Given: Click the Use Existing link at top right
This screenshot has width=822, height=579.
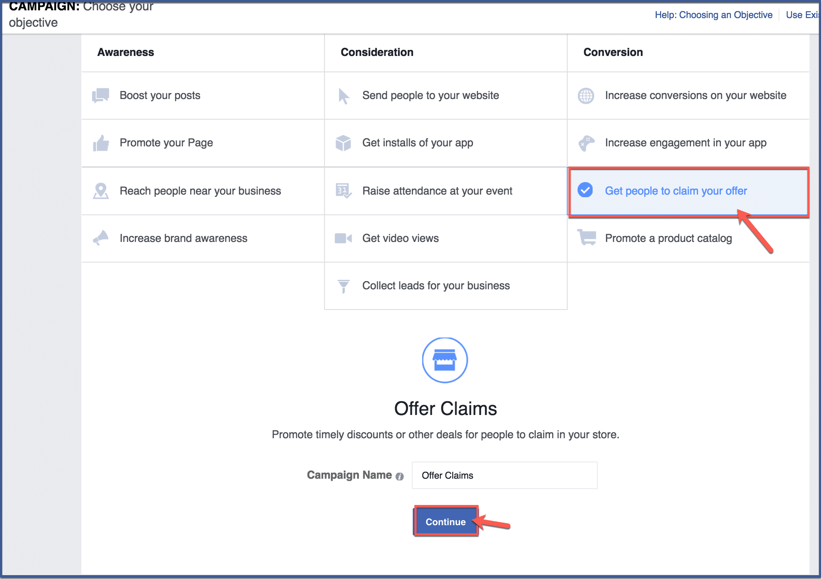Looking at the screenshot, I should [802, 15].
